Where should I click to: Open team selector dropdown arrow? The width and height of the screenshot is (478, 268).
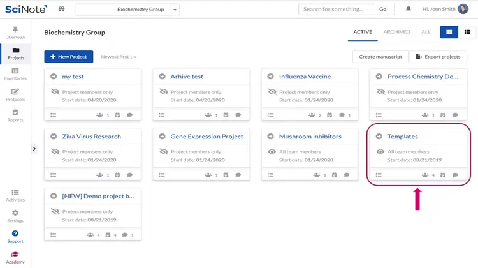pyautogui.click(x=175, y=10)
